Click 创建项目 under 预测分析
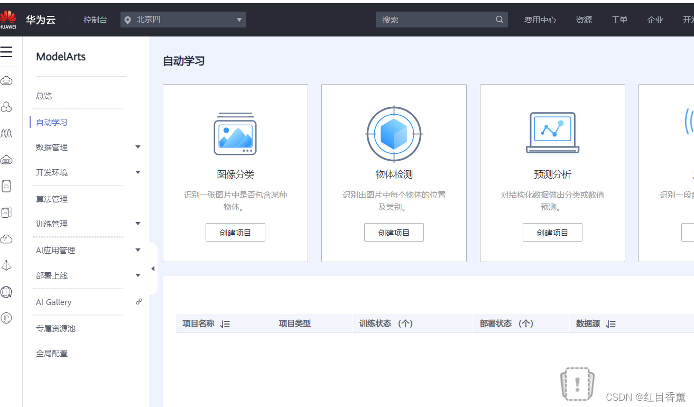 [552, 233]
